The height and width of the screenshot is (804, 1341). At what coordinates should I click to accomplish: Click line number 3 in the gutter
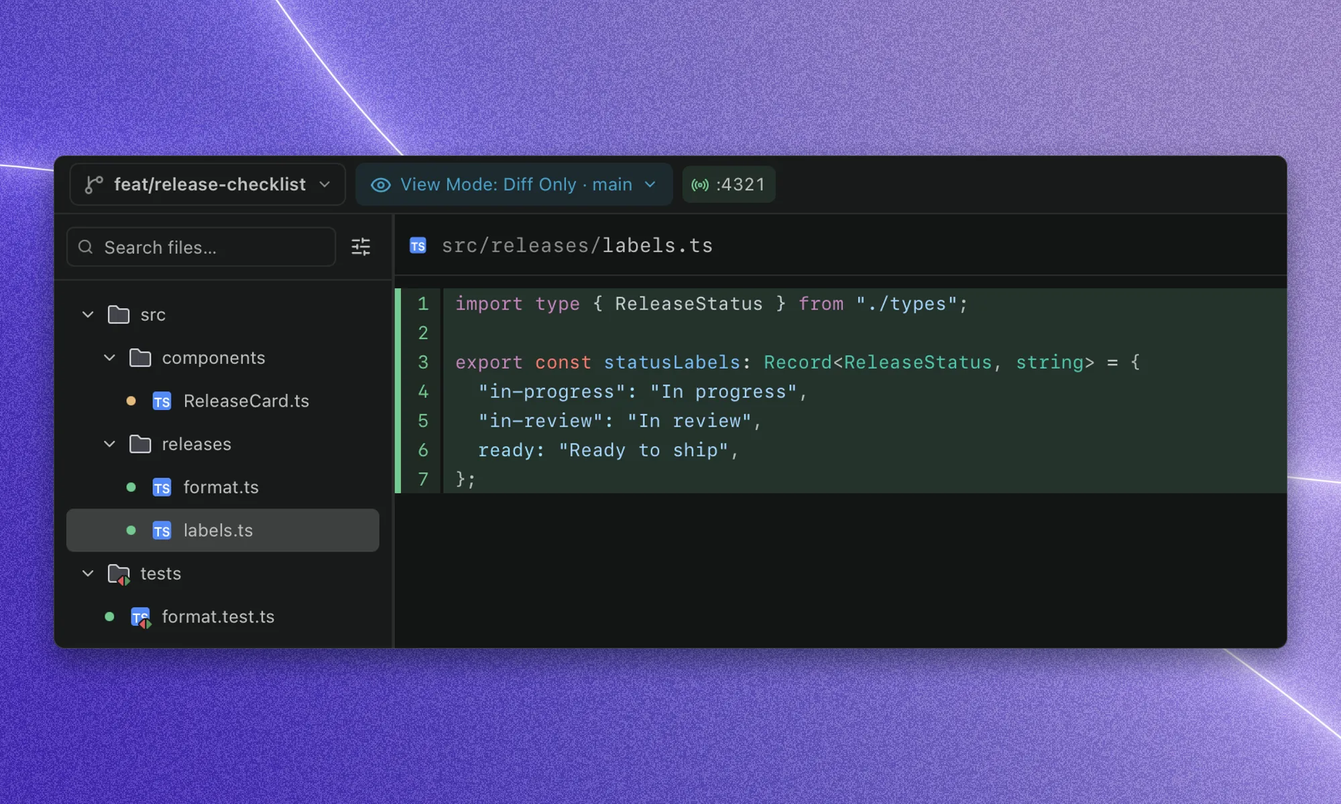[x=423, y=362]
